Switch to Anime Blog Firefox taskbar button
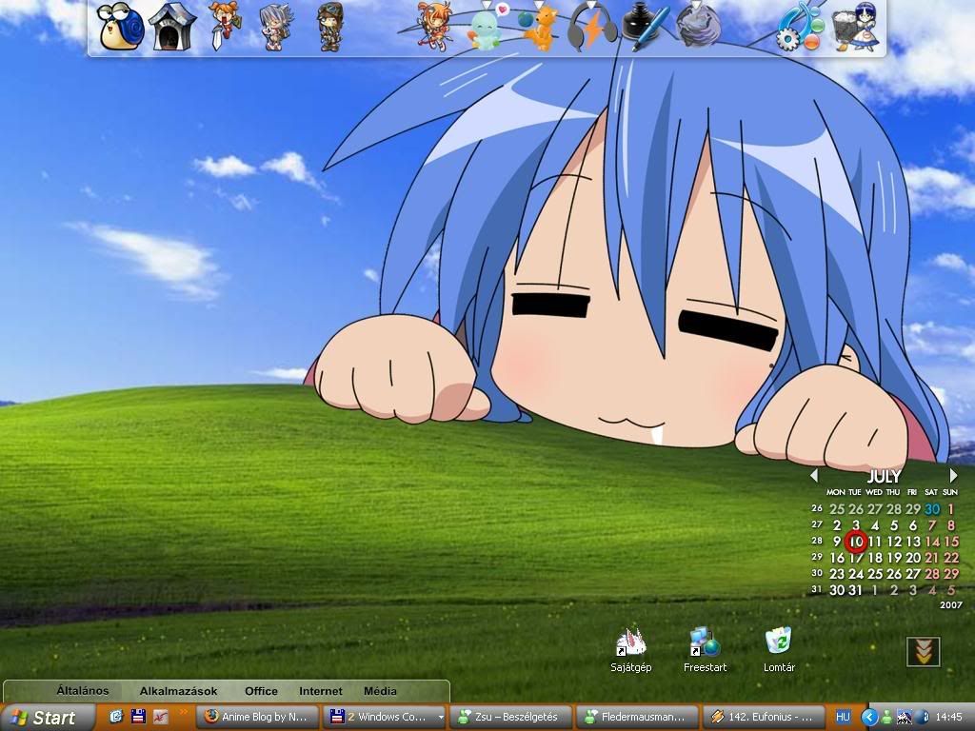Image resolution: width=975 pixels, height=731 pixels. click(259, 717)
